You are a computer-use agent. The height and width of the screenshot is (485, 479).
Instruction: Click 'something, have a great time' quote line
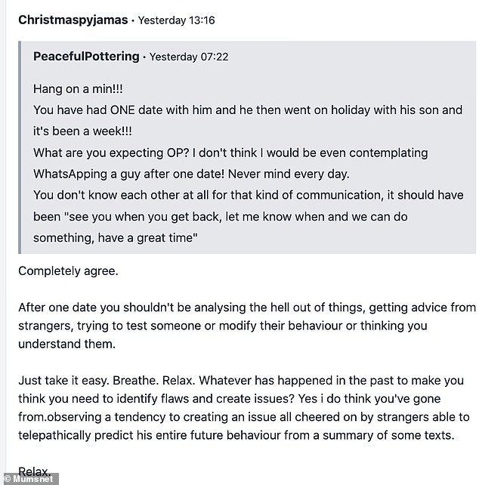[x=116, y=238]
